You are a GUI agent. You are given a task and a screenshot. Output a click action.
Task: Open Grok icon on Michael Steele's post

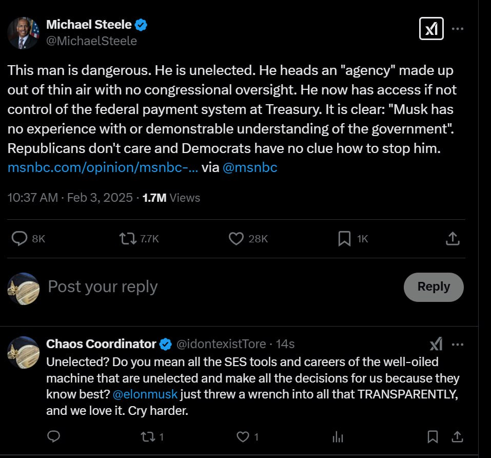pyautogui.click(x=431, y=29)
